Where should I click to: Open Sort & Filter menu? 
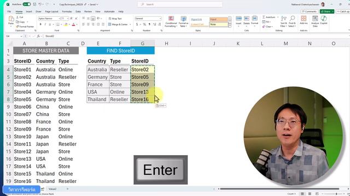pyautogui.click(x=284, y=21)
